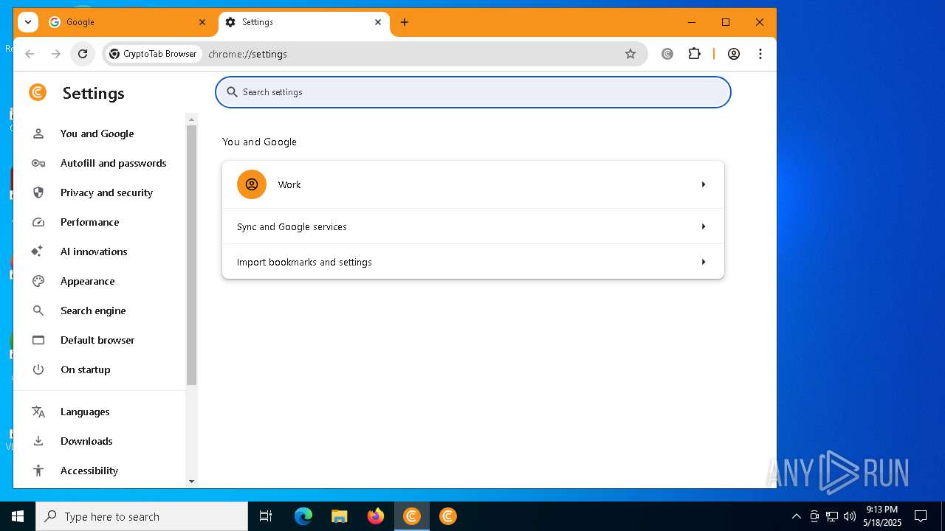This screenshot has height=531, width=945.
Task: Bookmark this page with the star
Action: pyautogui.click(x=630, y=54)
